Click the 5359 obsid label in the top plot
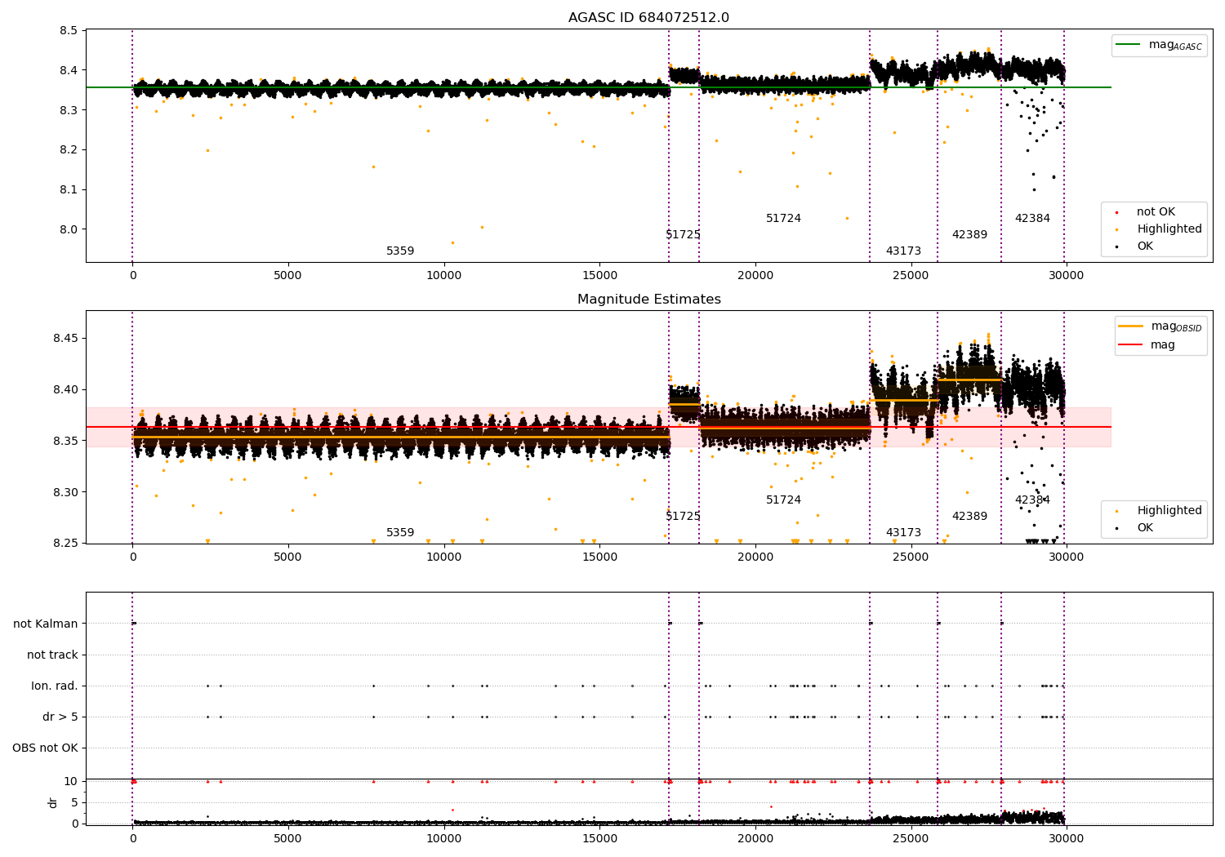 [x=400, y=251]
